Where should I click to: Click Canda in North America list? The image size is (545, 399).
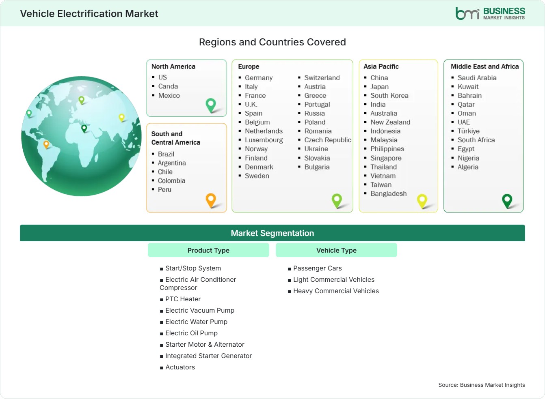tap(168, 86)
